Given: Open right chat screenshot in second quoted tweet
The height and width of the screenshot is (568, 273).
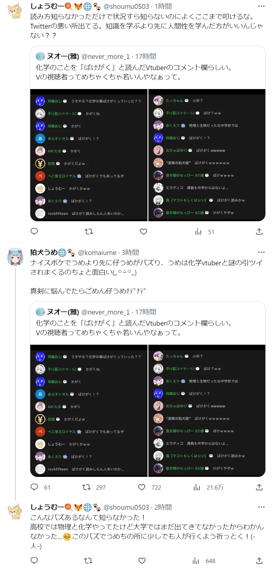Looking at the screenshot, I should pyautogui.click(x=207, y=411).
